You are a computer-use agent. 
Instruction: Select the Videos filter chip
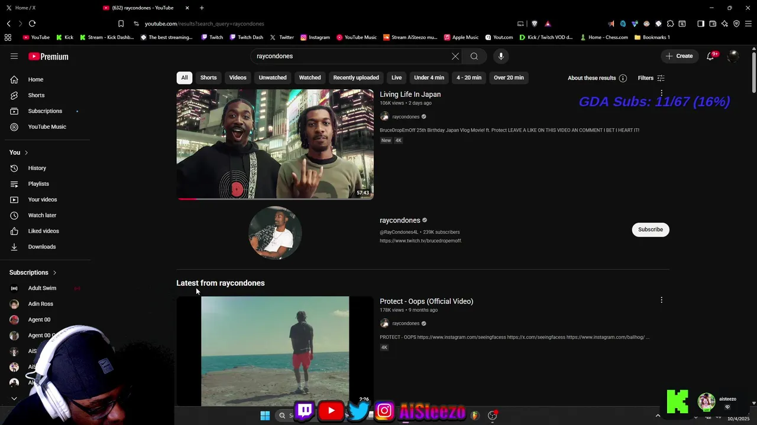click(238, 78)
